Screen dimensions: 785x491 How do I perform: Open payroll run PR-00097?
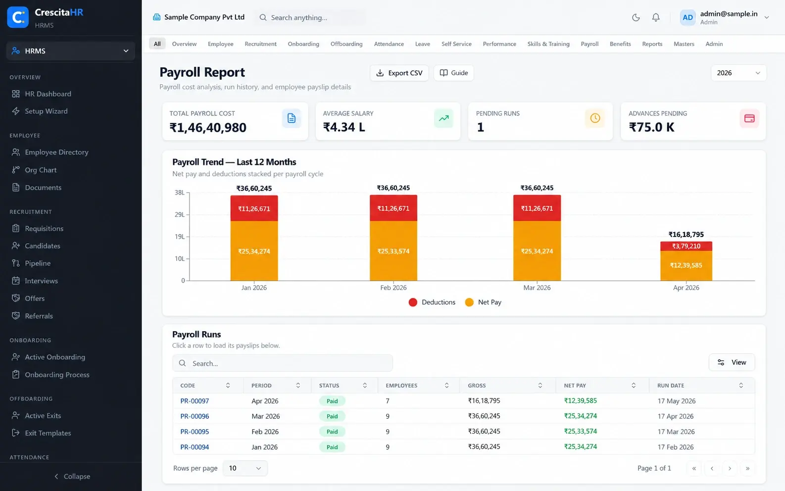tap(195, 401)
